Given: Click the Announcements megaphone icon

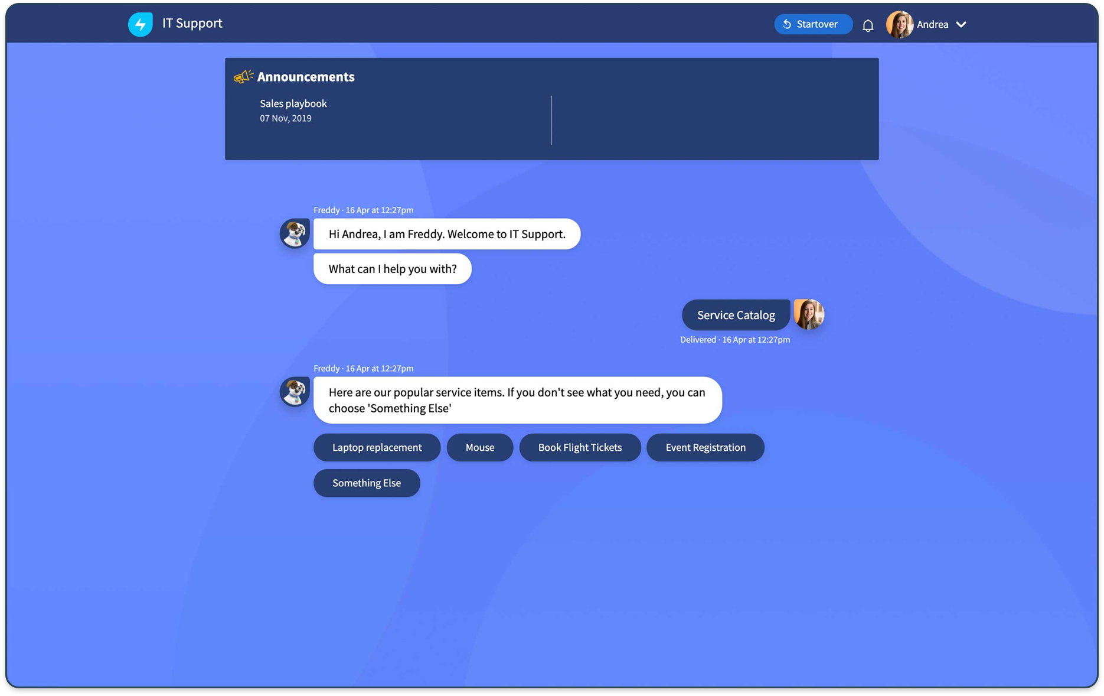Looking at the screenshot, I should pos(242,76).
